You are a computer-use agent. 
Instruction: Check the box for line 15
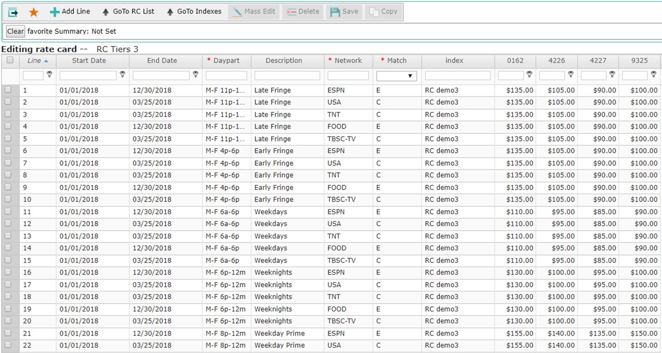point(8,260)
